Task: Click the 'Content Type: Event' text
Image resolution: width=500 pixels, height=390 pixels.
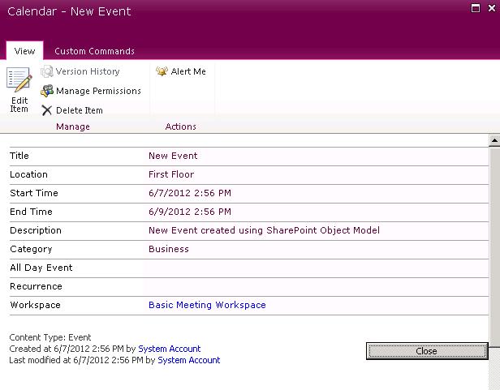Action: click(x=50, y=337)
